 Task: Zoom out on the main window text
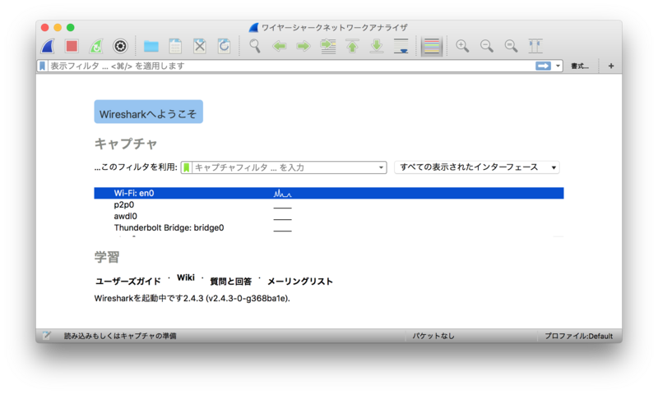pyautogui.click(x=487, y=46)
